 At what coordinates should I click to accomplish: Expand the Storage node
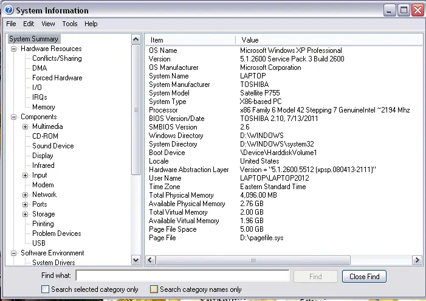pyautogui.click(x=26, y=214)
